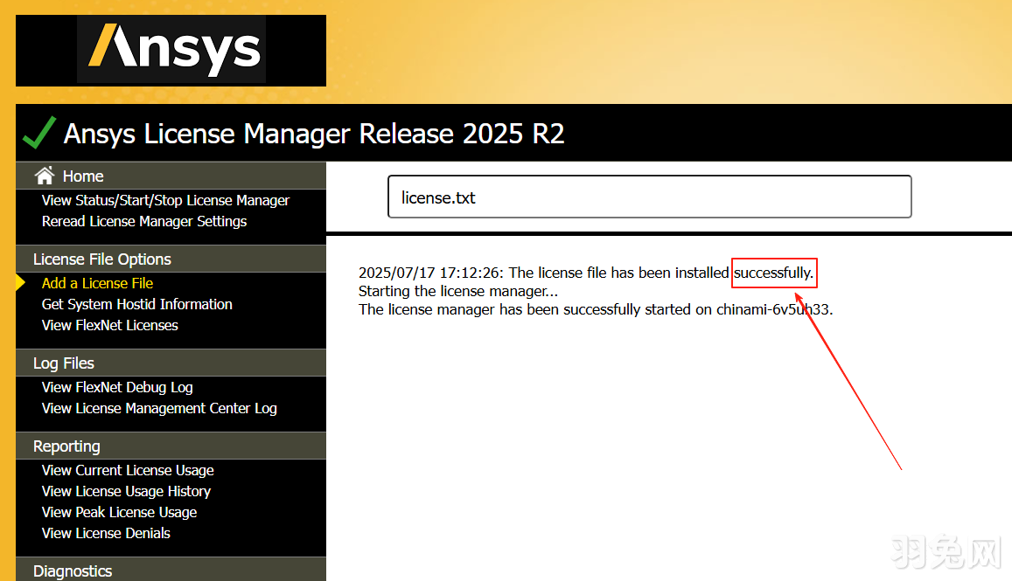The image size is (1012, 581).
Task: Select View Current License Usage
Action: (x=128, y=470)
